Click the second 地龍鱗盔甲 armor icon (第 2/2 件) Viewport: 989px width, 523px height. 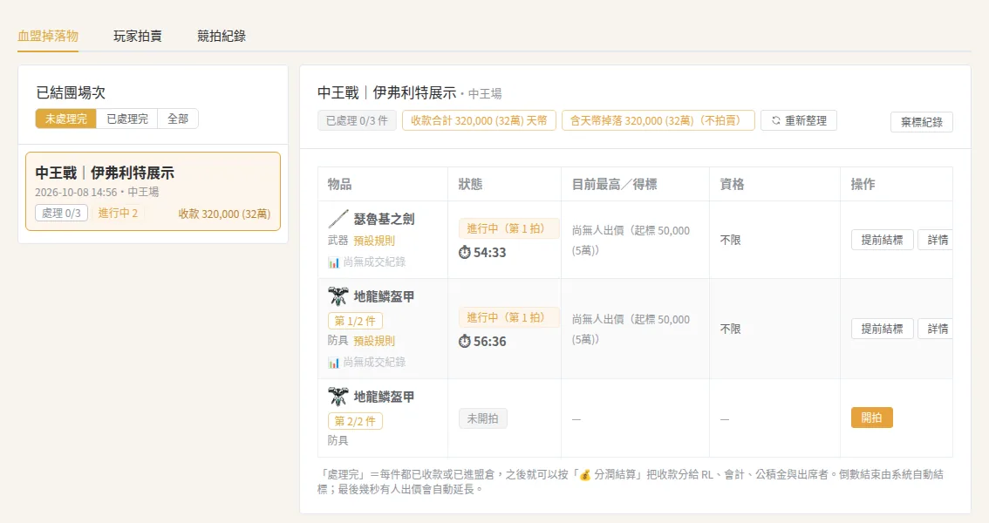click(x=338, y=397)
